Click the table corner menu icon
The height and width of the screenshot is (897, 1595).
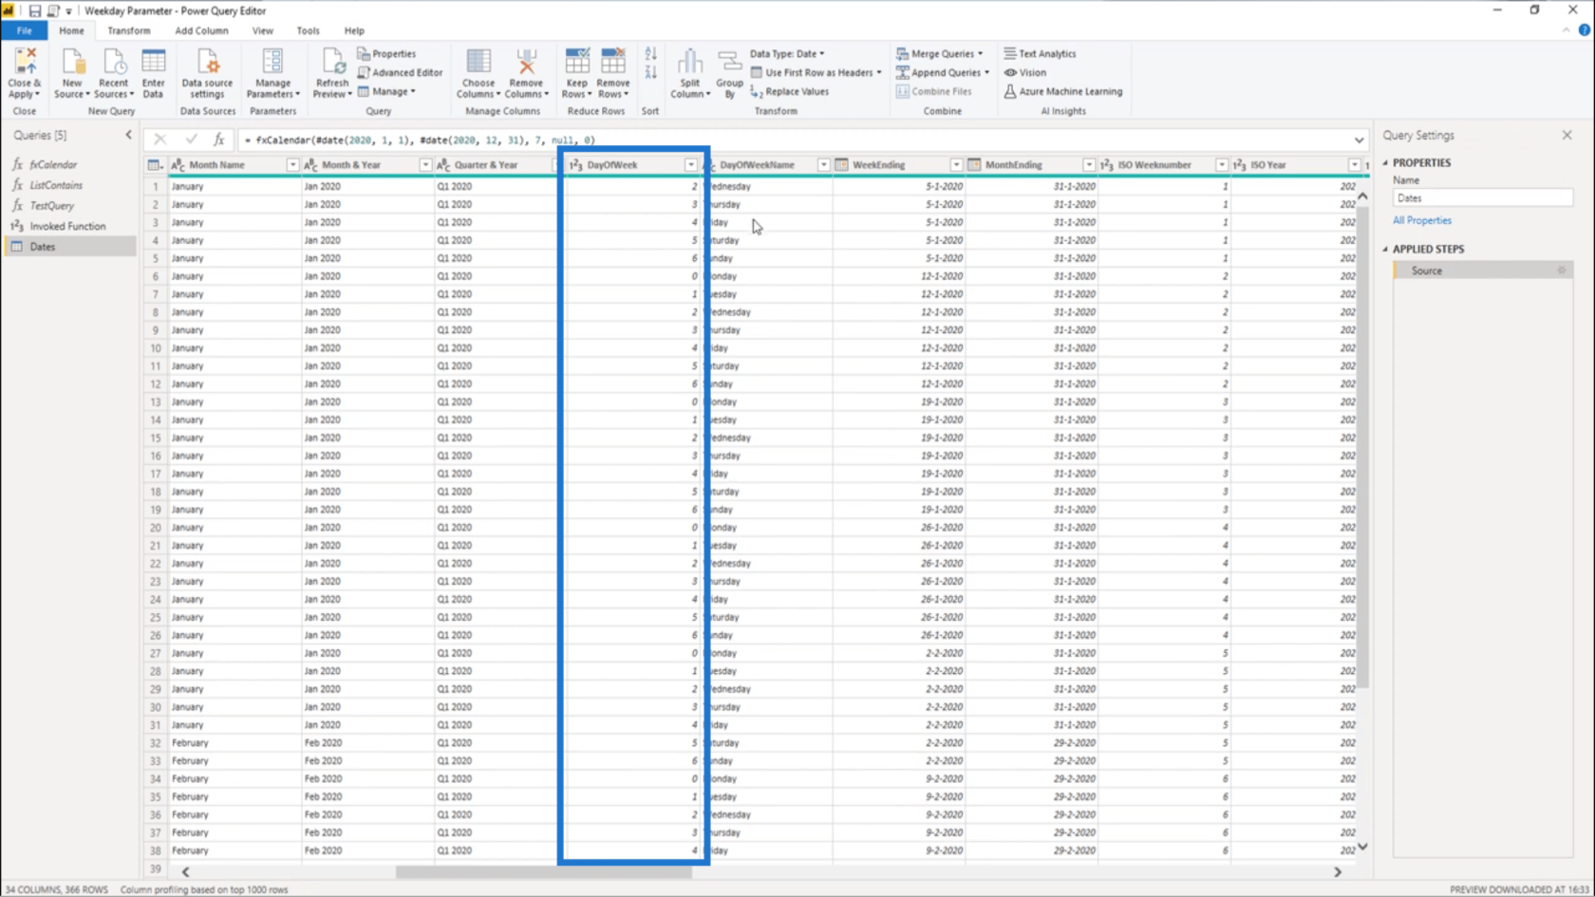tap(155, 165)
